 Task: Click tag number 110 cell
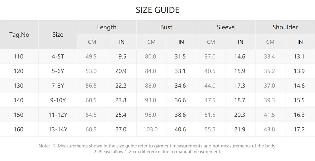(18, 57)
